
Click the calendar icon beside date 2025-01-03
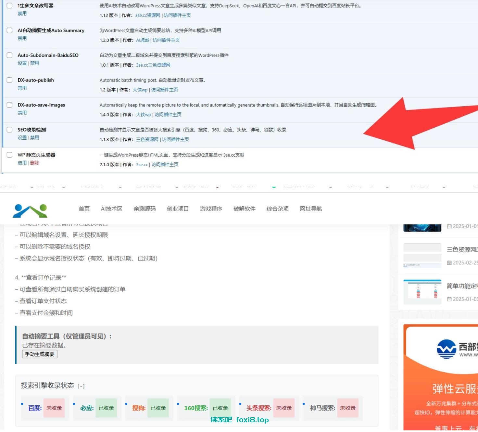pos(449,299)
